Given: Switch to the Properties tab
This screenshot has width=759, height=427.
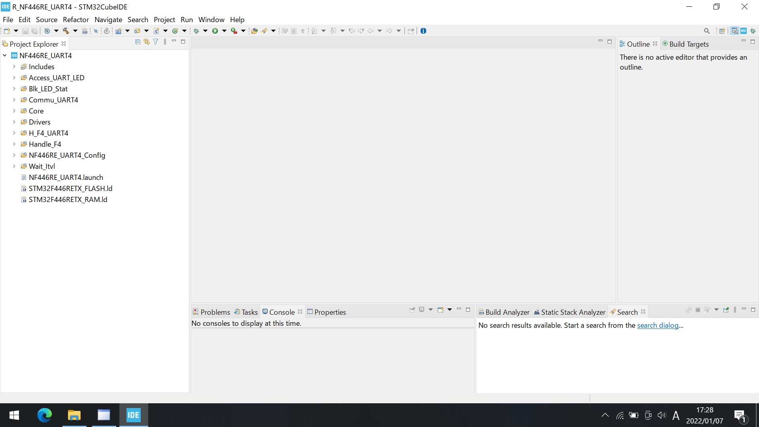Looking at the screenshot, I should 327,312.
